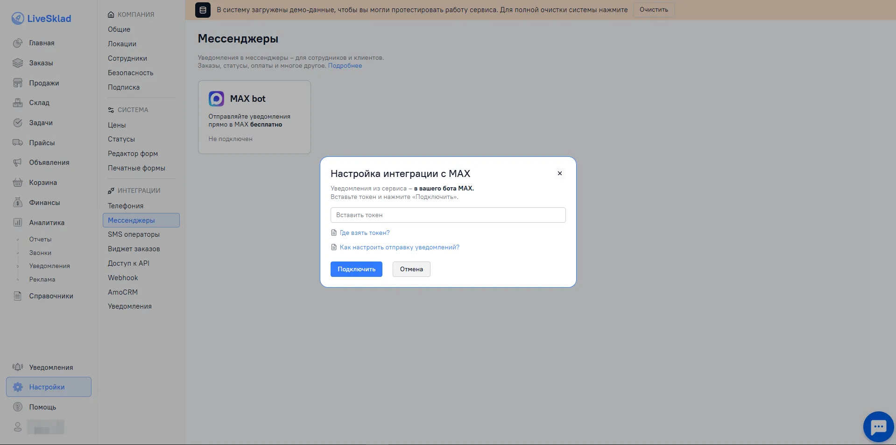Cancel the integration with Отмена button

point(411,269)
